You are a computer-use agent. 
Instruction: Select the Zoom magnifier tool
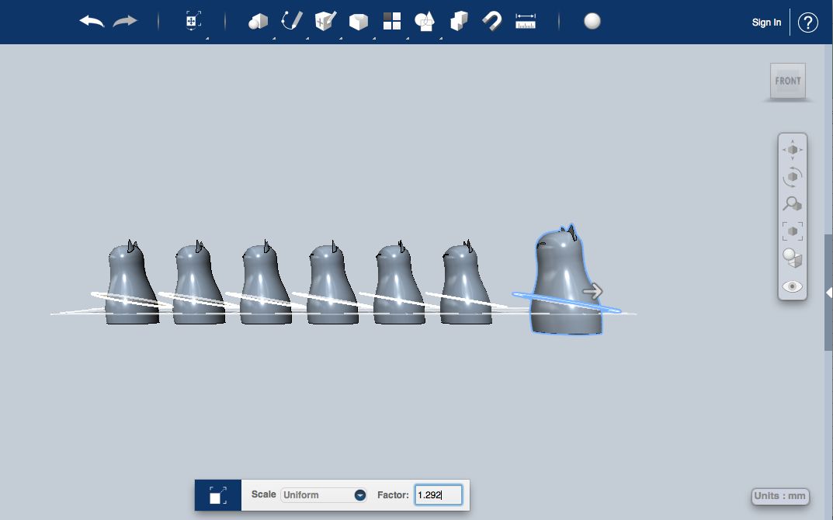click(x=793, y=204)
